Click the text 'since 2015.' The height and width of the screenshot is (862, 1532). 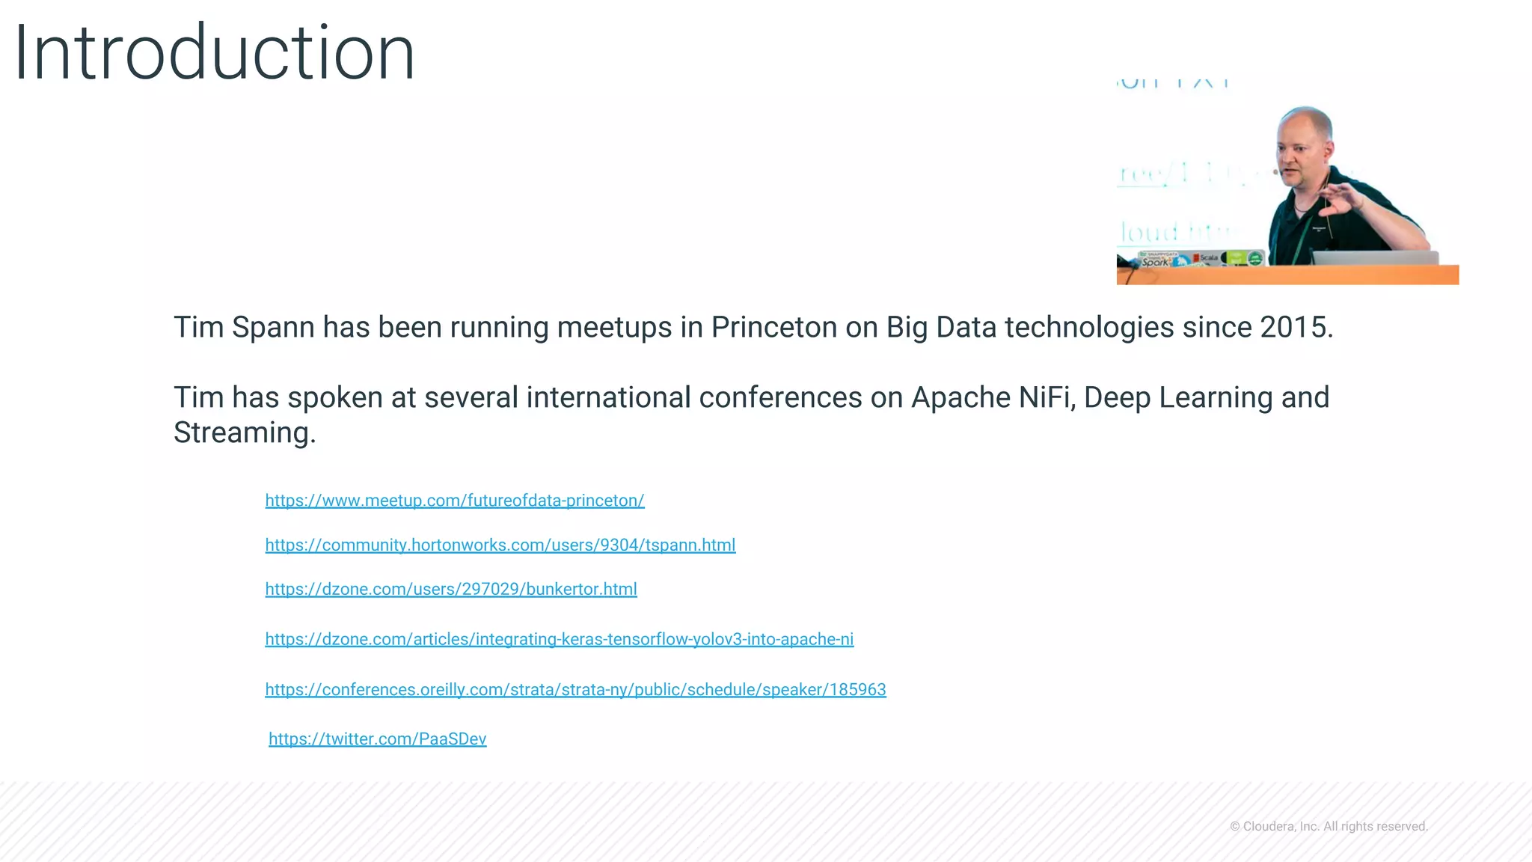[1257, 328]
